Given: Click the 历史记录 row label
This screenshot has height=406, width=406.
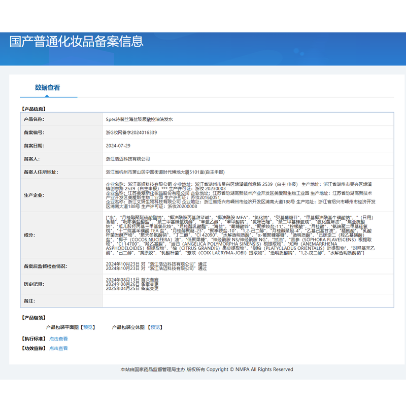Looking at the screenshot, I should click(35, 284).
